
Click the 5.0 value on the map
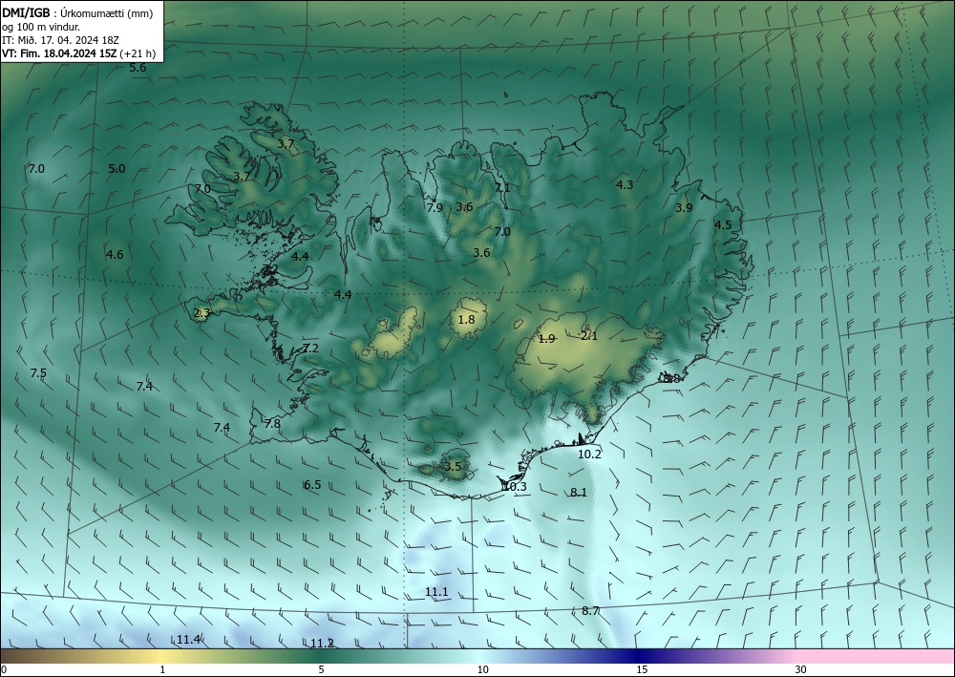click(x=117, y=169)
